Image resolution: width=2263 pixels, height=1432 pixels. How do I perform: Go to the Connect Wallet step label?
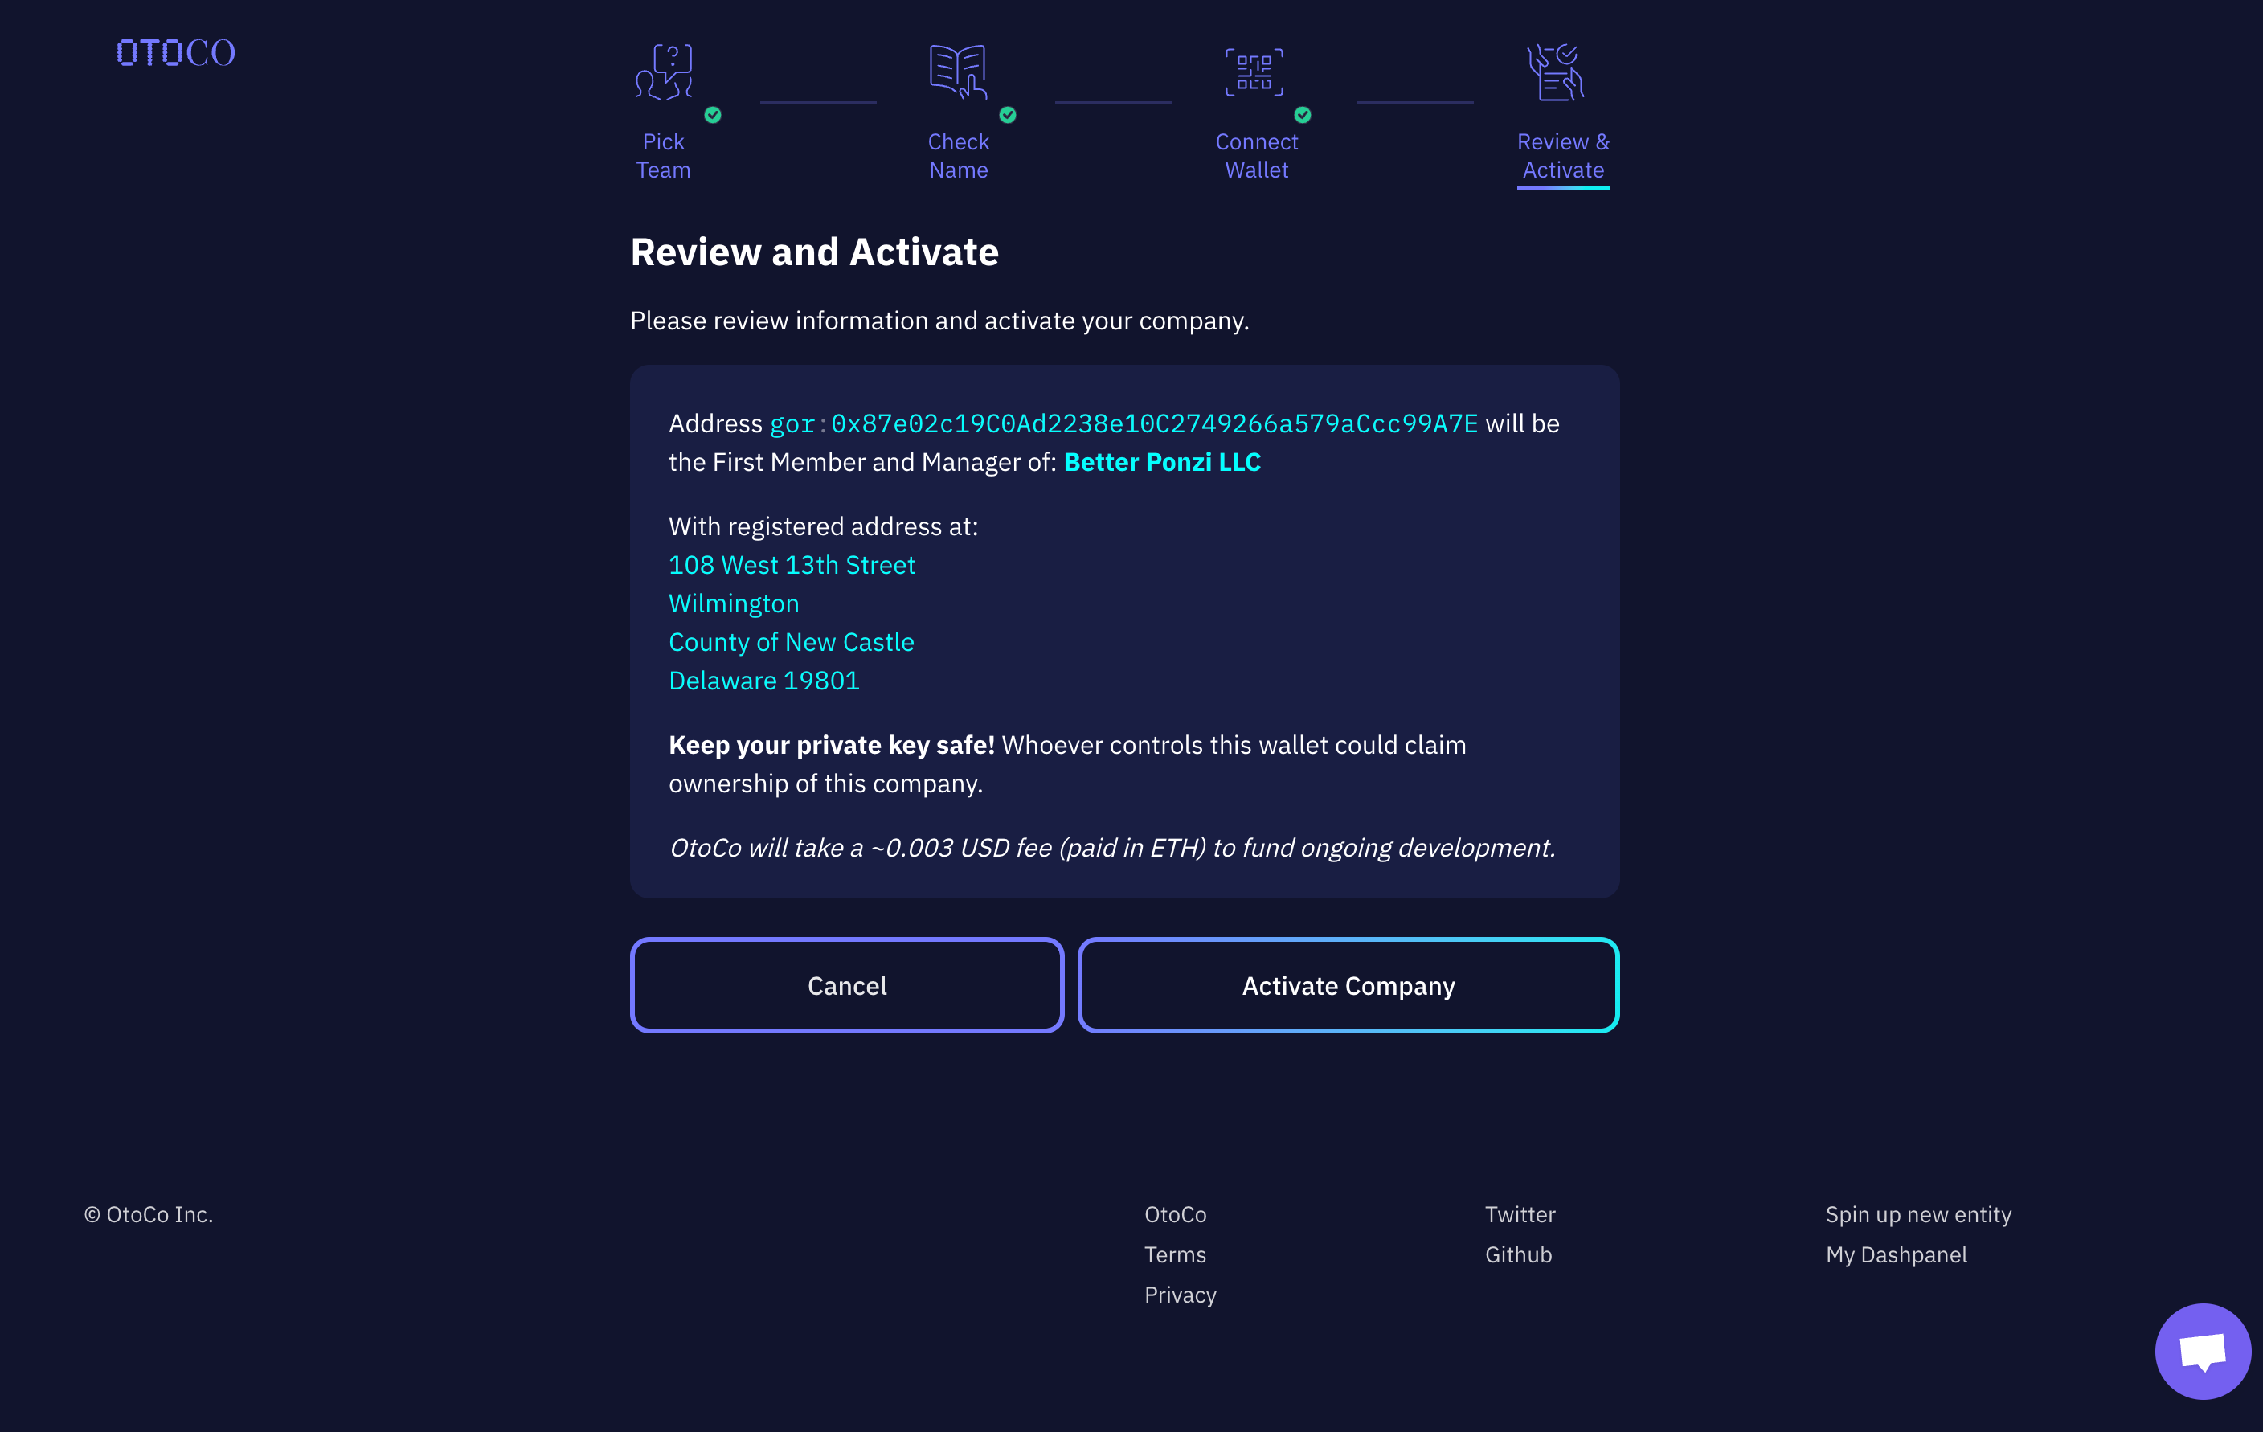pos(1257,156)
